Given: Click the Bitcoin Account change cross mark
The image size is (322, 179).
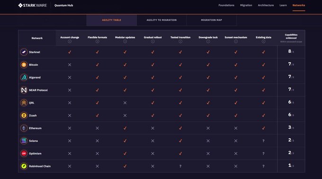Looking at the screenshot, I should point(70,65).
